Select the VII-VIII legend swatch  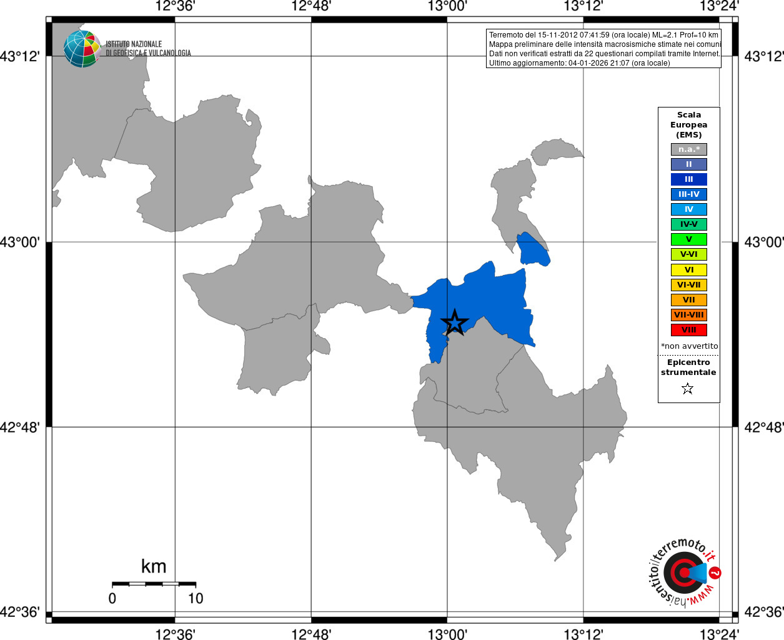(x=689, y=315)
